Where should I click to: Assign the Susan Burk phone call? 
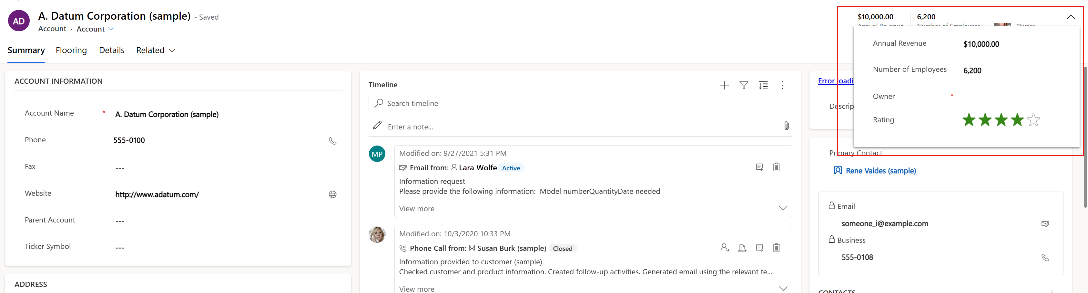tap(725, 248)
